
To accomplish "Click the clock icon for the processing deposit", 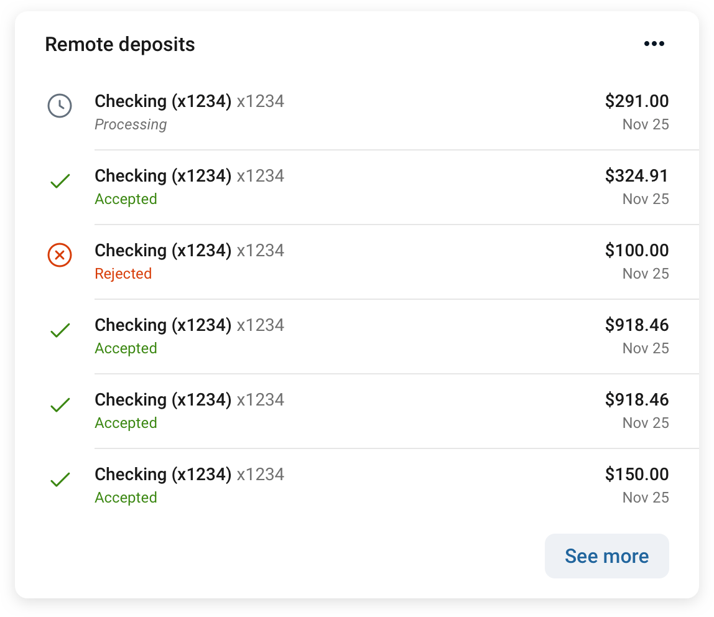I will coord(60,106).
